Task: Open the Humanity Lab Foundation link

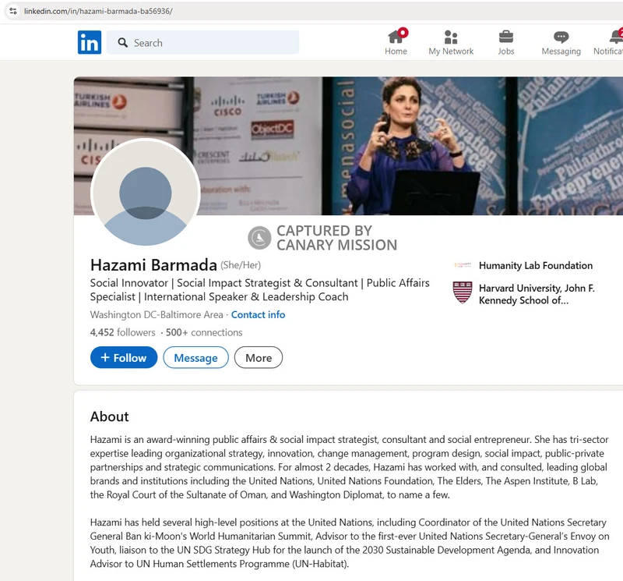Action: pos(535,265)
